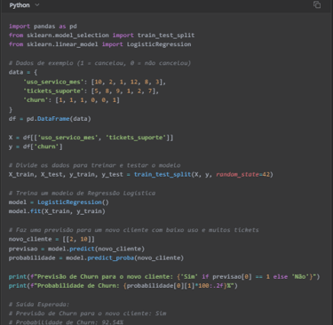This screenshot has height=325, width=333.
Task: Click the train_test_split import line
Action: pyautogui.click(x=101, y=36)
